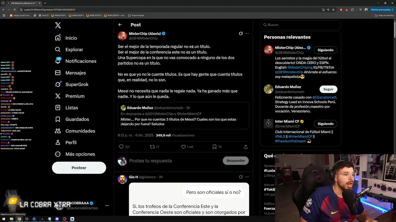Open the Chrome apps grid in bookmarks bar
The height and width of the screenshot is (222, 396).
tap(4, 15)
